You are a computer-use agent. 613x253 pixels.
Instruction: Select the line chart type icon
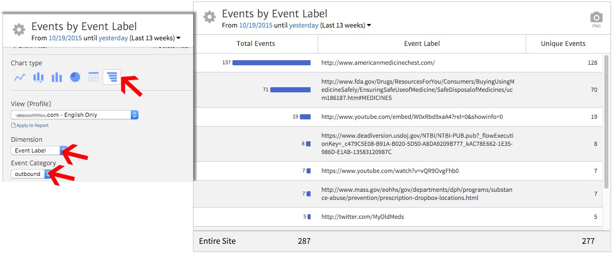tap(20, 78)
